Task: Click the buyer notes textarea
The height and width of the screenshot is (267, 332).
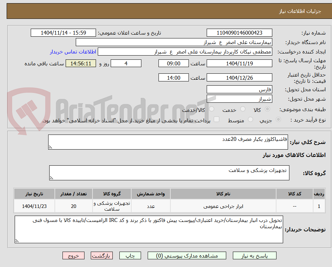Action: coord(149,230)
